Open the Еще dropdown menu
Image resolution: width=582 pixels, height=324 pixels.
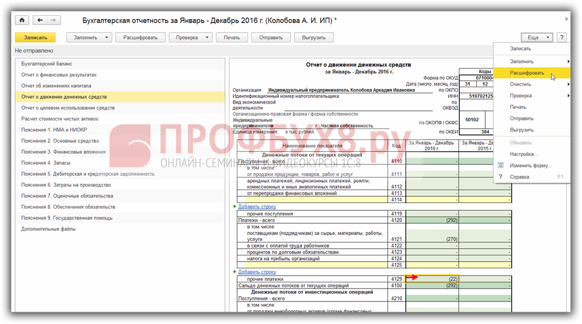point(536,38)
